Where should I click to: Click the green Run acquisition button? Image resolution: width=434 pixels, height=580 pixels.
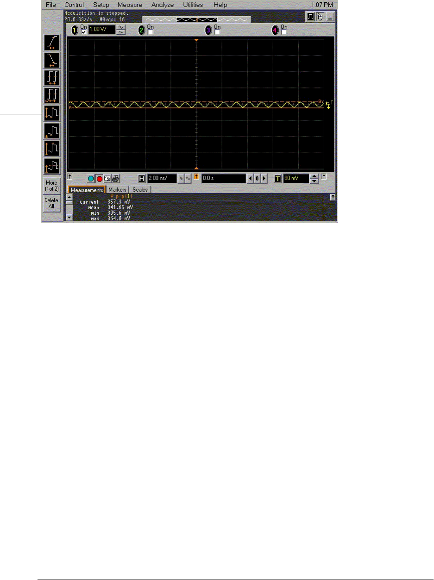point(91,179)
